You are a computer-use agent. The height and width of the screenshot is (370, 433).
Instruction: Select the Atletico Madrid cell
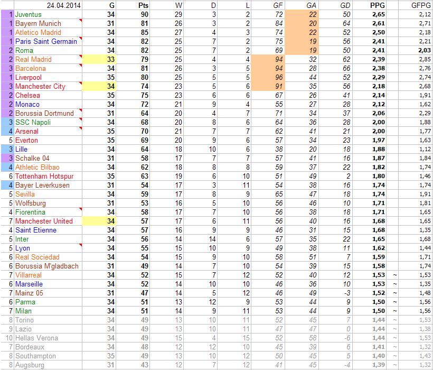point(48,32)
